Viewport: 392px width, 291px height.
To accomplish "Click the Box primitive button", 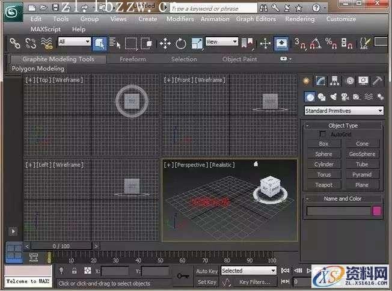I will [324, 144].
